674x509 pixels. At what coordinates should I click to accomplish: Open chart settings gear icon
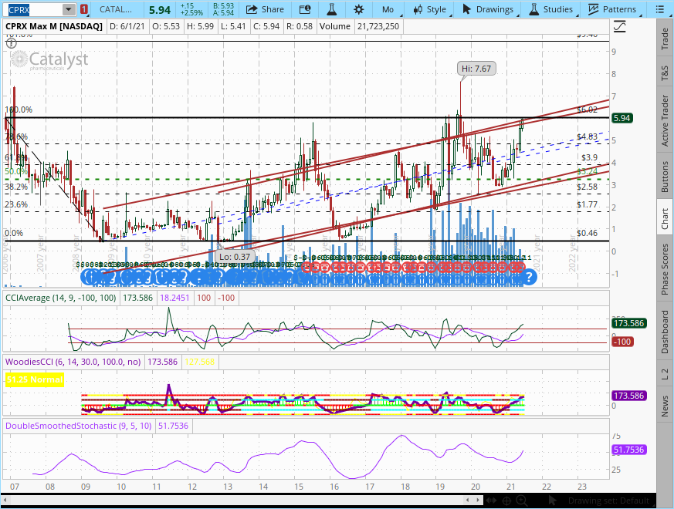point(358,9)
